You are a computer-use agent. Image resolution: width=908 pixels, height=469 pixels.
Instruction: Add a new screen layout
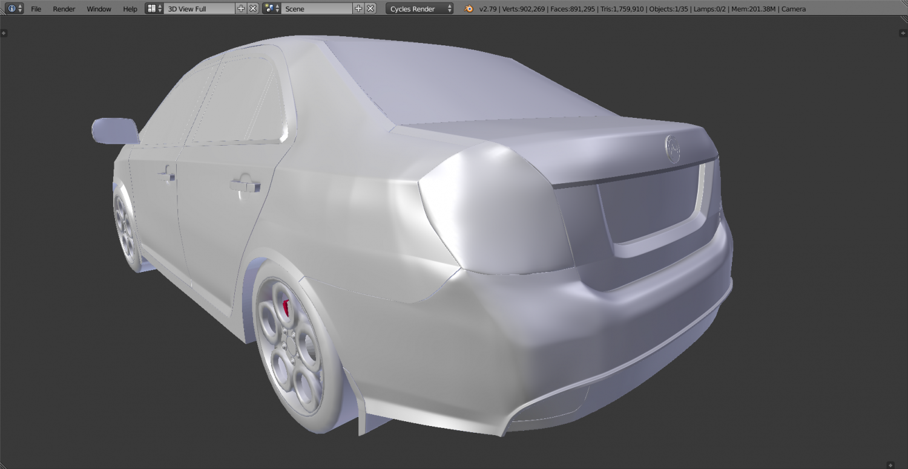pyautogui.click(x=241, y=9)
